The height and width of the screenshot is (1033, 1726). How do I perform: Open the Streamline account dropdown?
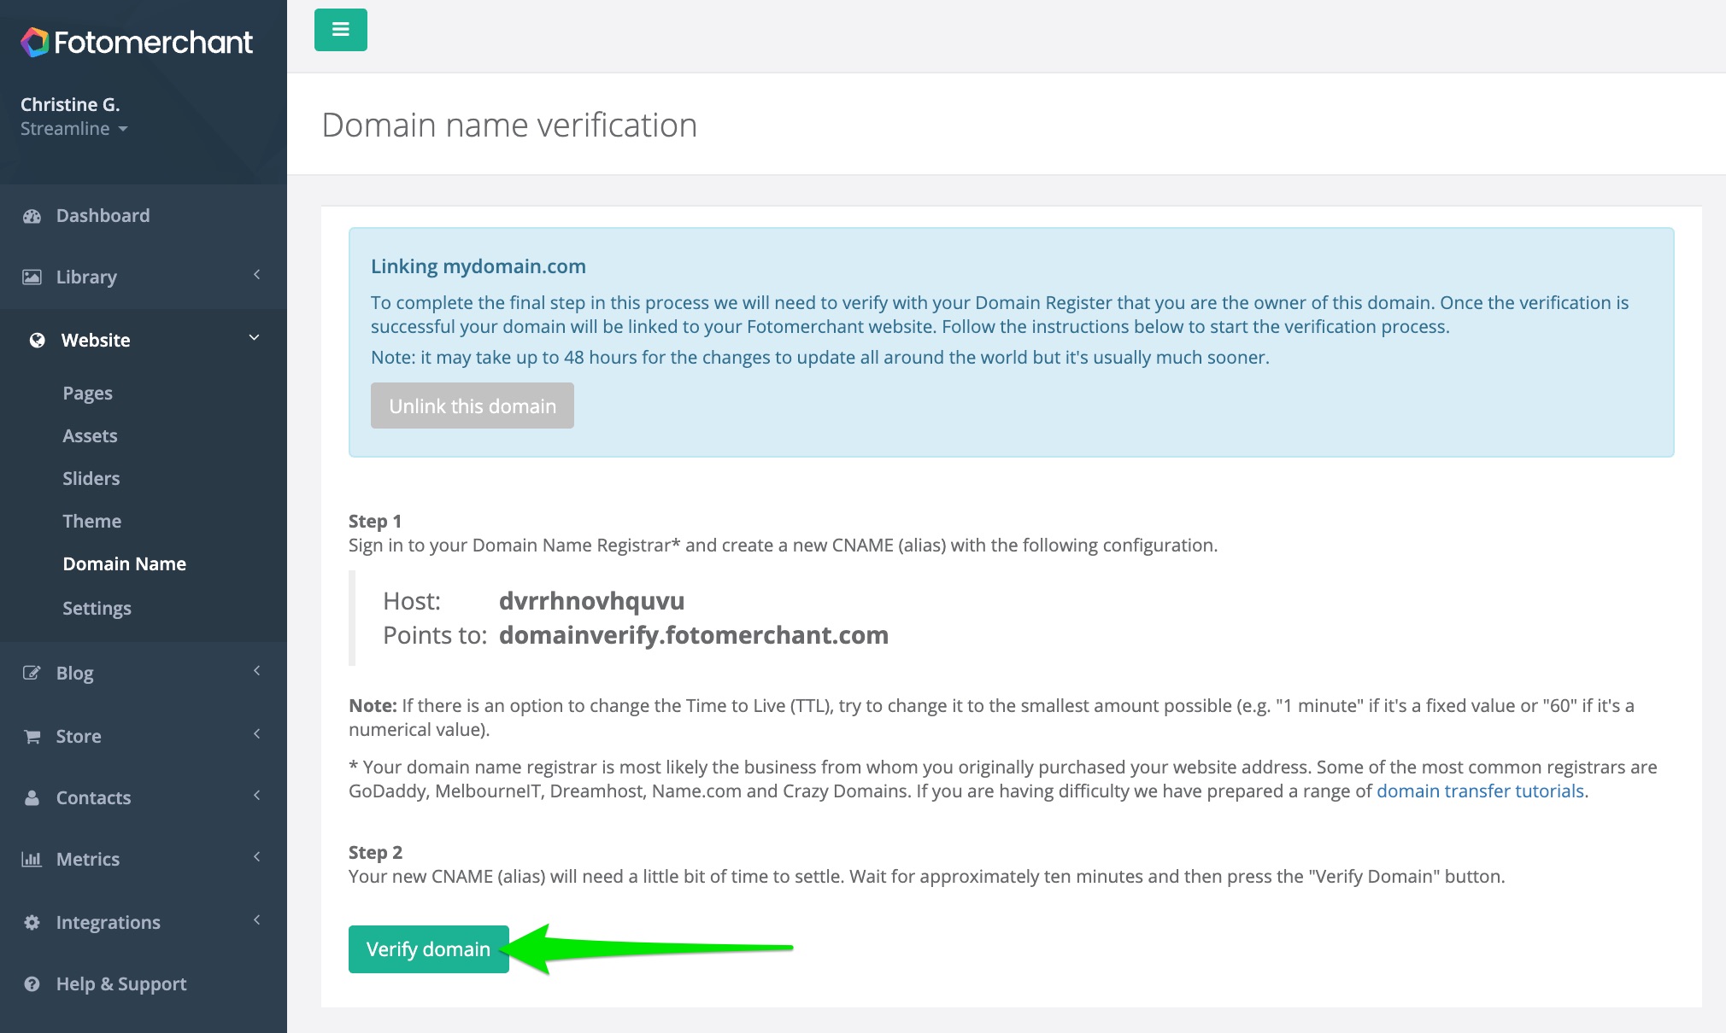pyautogui.click(x=73, y=129)
